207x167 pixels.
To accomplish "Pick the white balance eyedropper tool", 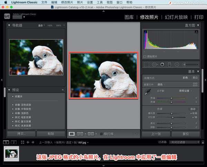I will tap(147, 92).
